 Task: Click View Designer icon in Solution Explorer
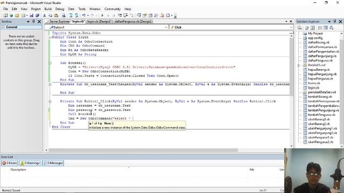coord(325,28)
